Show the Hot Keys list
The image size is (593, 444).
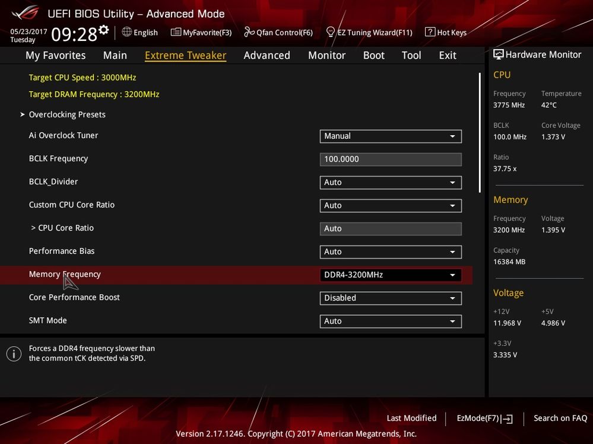[x=446, y=33]
